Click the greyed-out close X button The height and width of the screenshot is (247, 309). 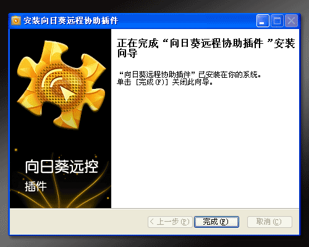click(x=291, y=21)
